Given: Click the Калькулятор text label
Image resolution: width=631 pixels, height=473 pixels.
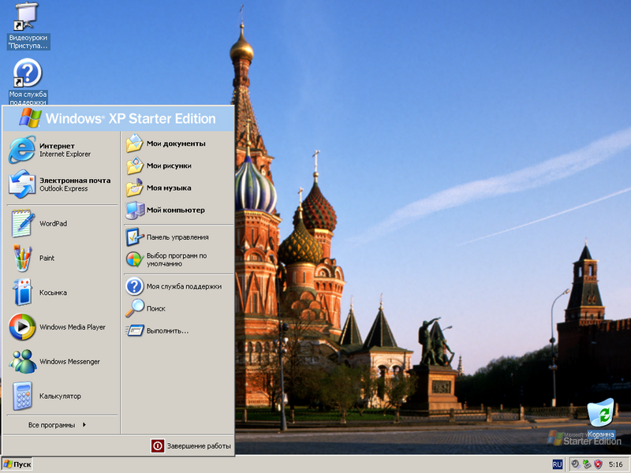Looking at the screenshot, I should [61, 397].
